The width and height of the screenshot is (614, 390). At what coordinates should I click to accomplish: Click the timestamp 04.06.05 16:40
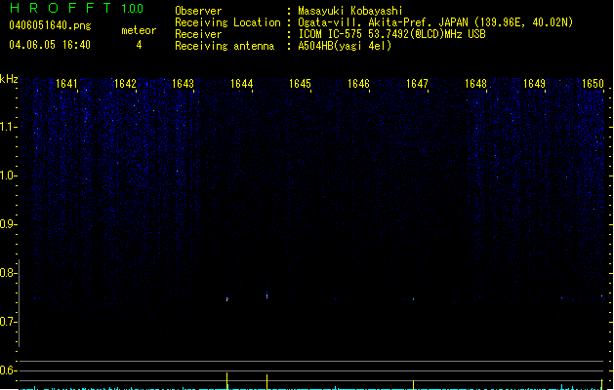coord(50,45)
